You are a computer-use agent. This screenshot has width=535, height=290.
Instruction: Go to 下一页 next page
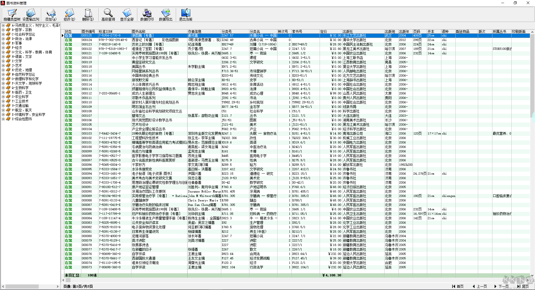click(502, 286)
